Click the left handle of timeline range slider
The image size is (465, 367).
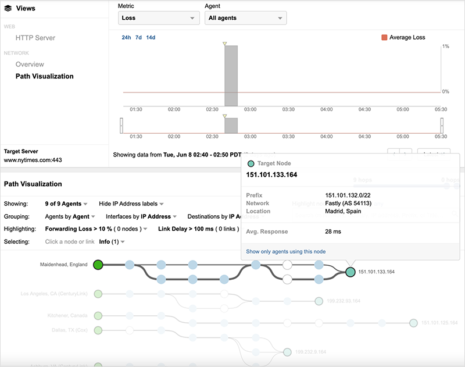coord(121,126)
